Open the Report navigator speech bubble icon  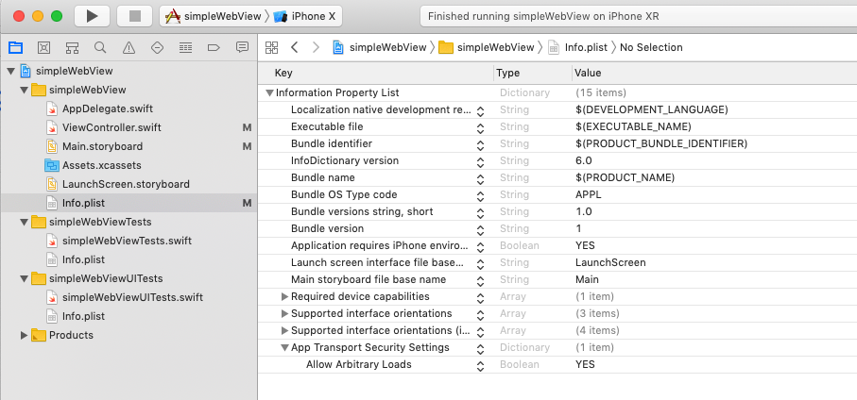242,47
